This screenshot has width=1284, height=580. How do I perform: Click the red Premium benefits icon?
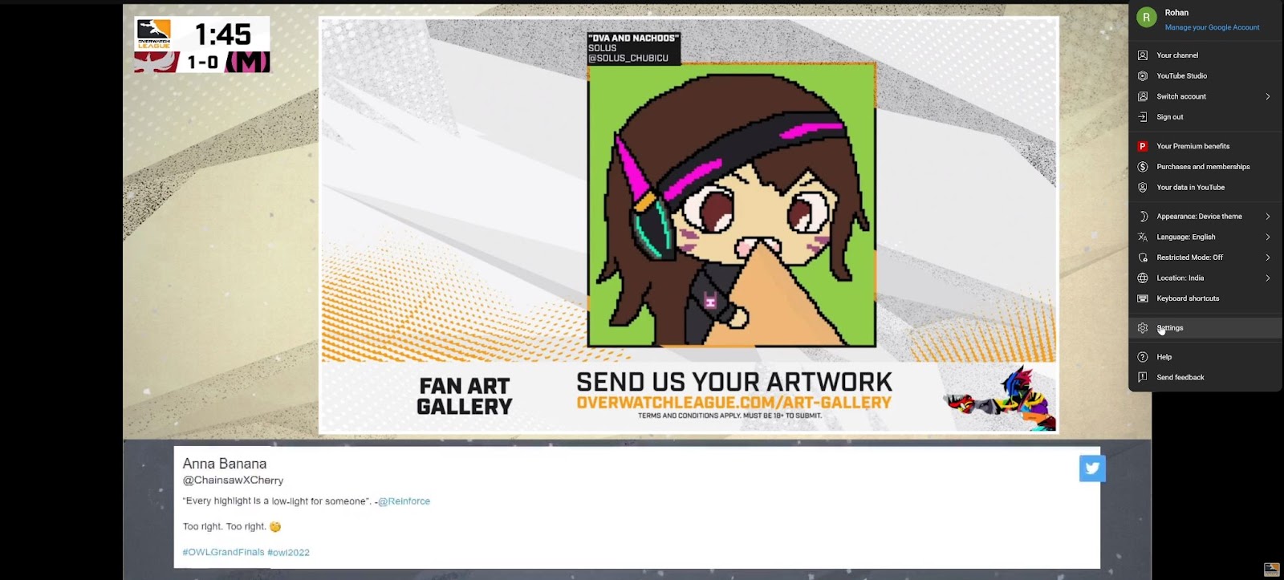point(1143,147)
